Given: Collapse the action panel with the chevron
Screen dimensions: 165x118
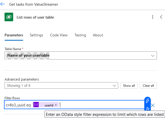Looking at the screenshot, I should [161, 17].
